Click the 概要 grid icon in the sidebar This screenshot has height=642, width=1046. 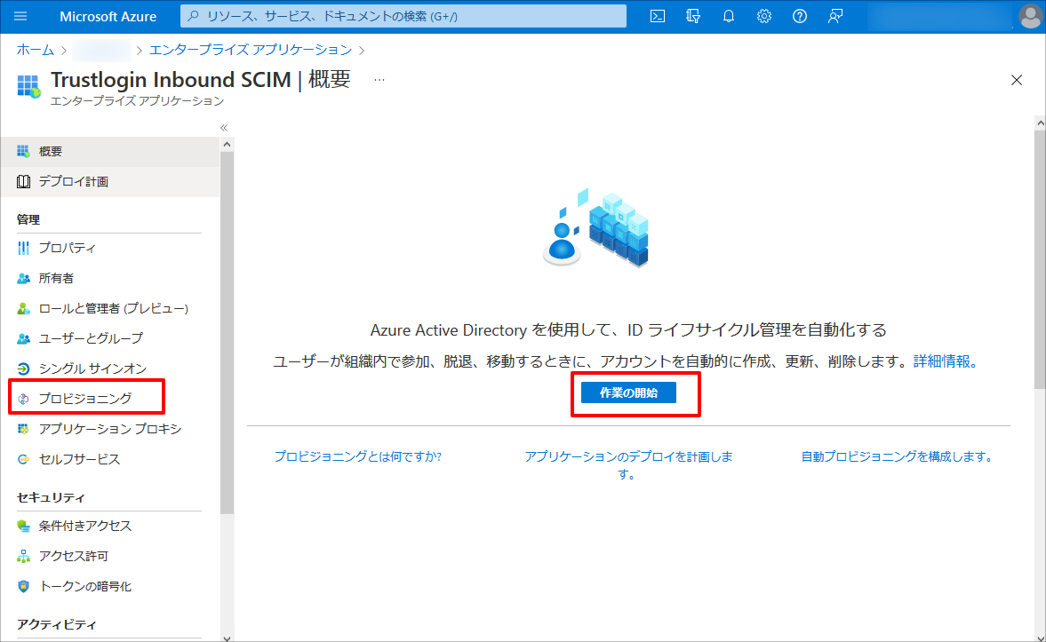[x=23, y=151]
